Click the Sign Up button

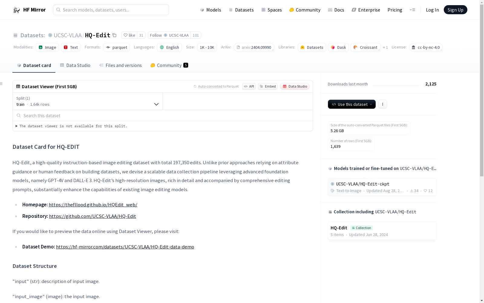[x=455, y=10]
